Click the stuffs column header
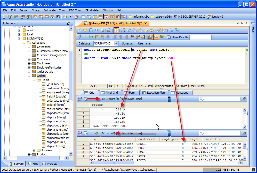This screenshot has height=173, width=257. [107, 105]
